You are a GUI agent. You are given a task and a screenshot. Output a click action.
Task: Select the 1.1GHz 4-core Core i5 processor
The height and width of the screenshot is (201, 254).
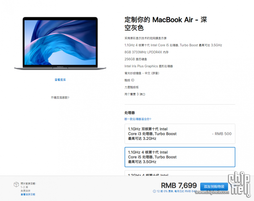(x=180, y=157)
